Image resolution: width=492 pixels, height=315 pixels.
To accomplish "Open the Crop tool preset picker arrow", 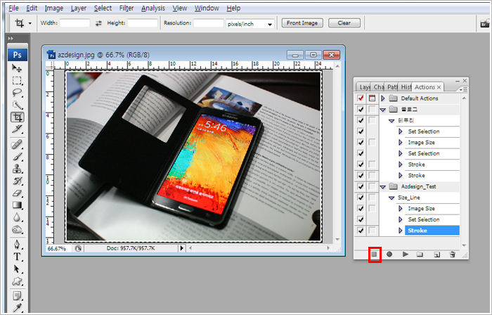I will [30, 23].
